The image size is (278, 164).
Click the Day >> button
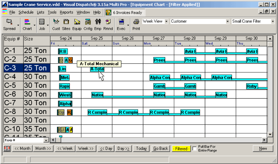point(123,149)
